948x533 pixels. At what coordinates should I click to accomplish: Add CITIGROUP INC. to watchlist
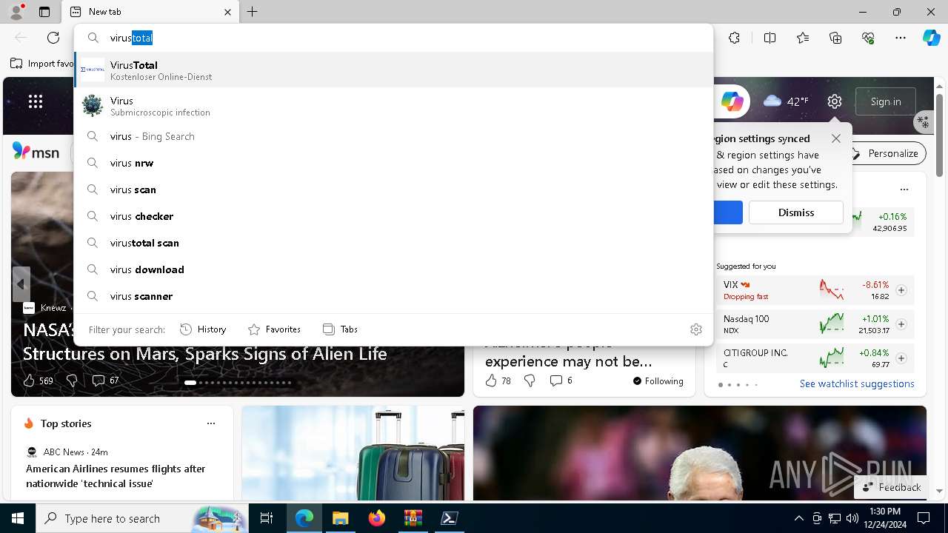coord(901,358)
